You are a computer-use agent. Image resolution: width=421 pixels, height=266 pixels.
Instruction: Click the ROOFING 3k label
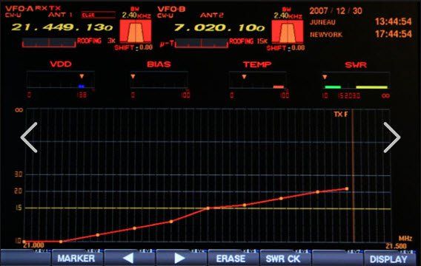click(x=96, y=41)
